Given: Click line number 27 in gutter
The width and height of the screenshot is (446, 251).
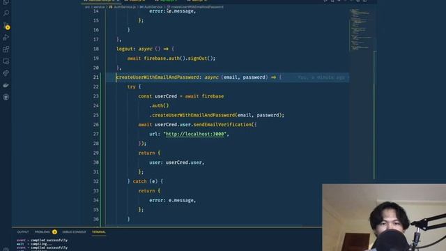Looking at the screenshot, I should [x=96, y=134].
